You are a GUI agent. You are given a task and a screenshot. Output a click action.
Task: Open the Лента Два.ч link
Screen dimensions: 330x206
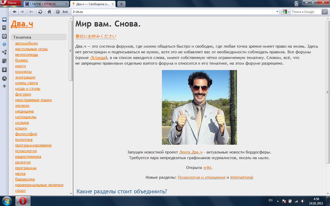click(x=191, y=152)
